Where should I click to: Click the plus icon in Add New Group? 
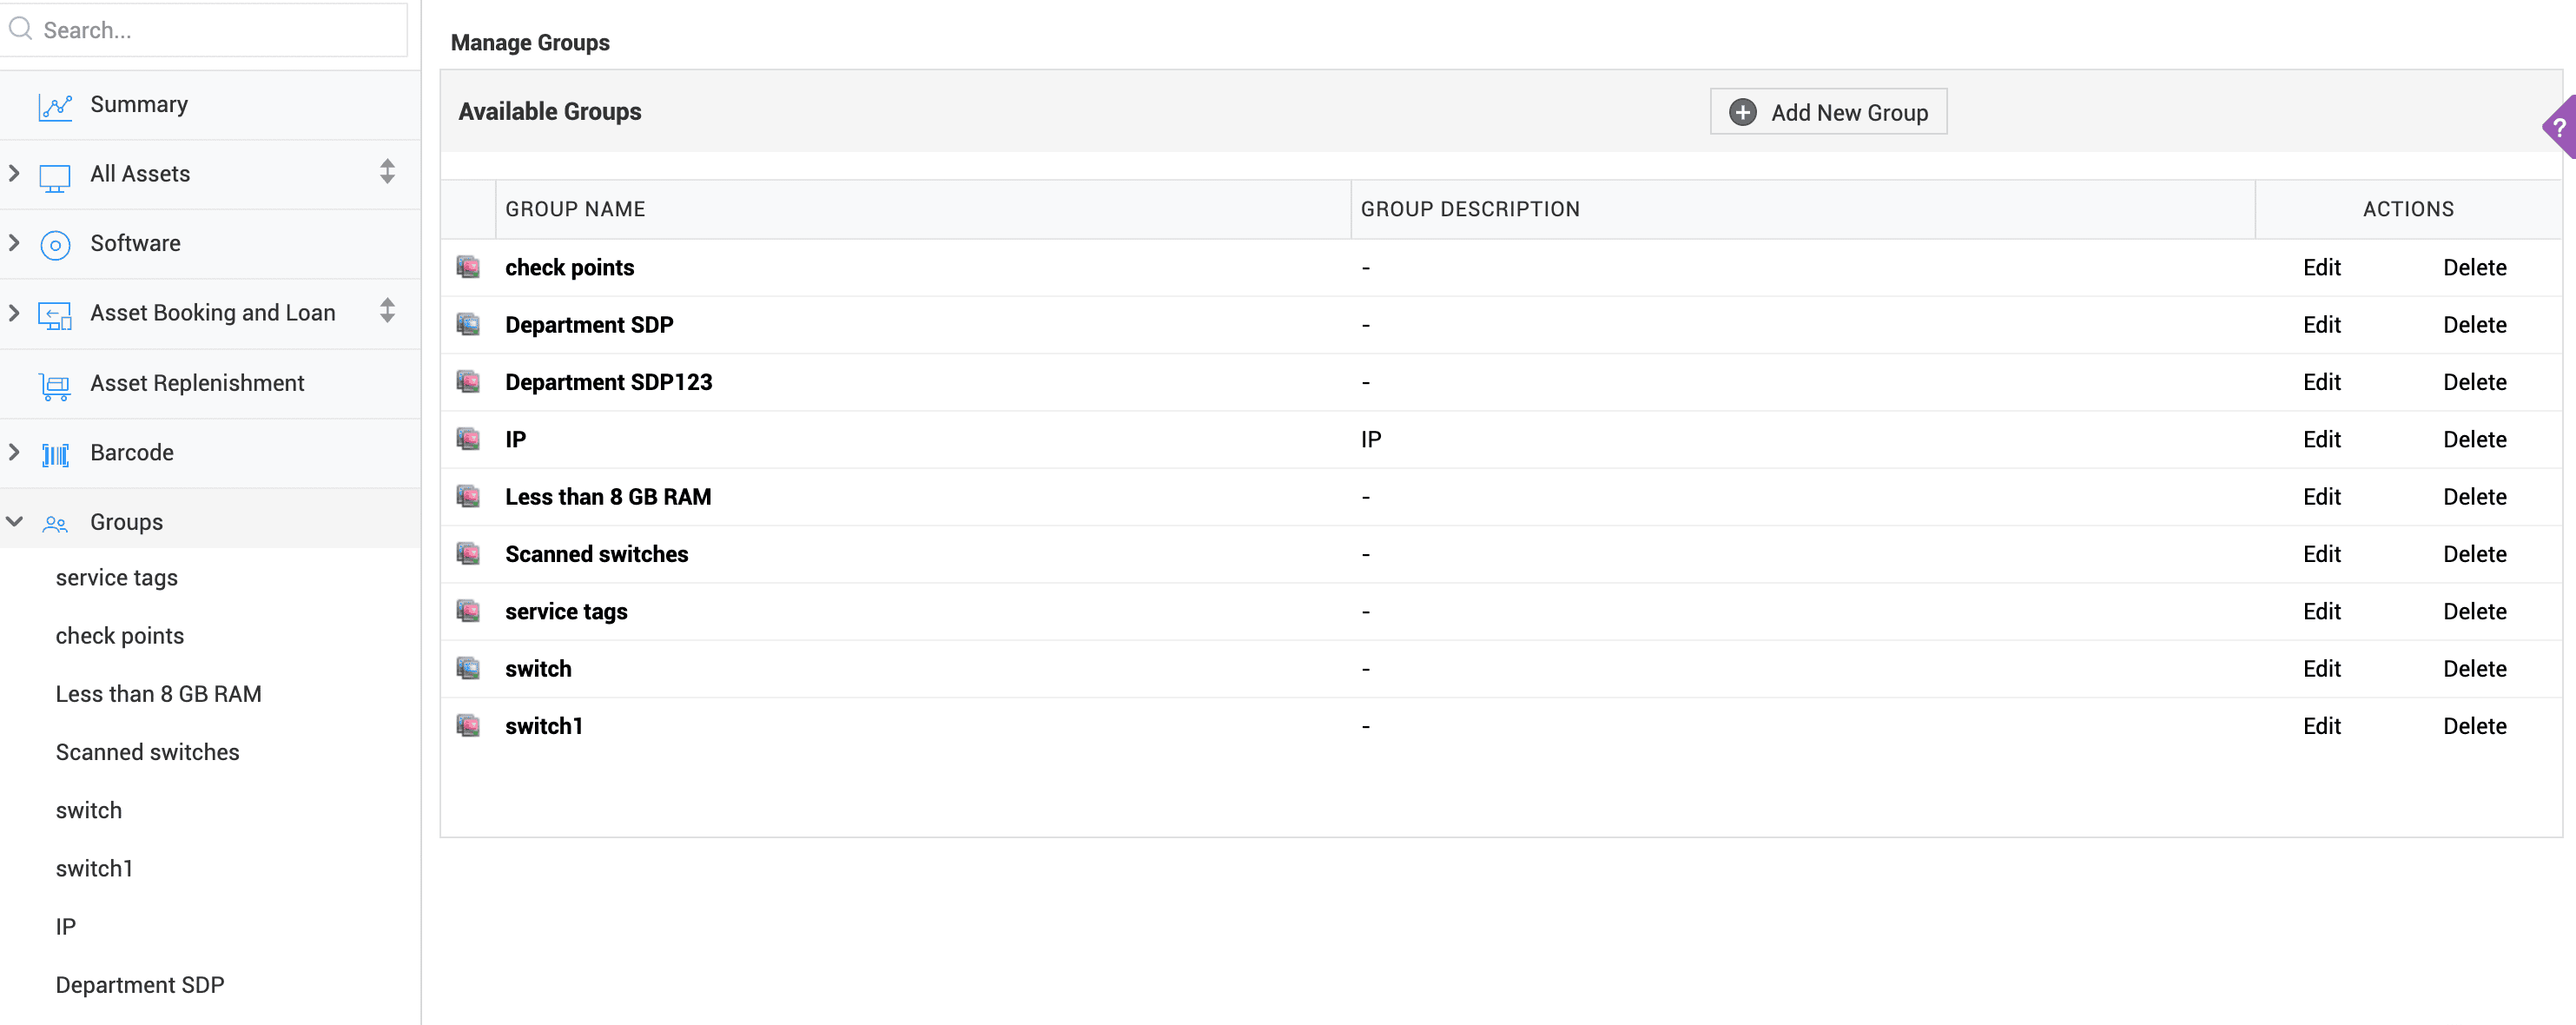click(x=1742, y=112)
